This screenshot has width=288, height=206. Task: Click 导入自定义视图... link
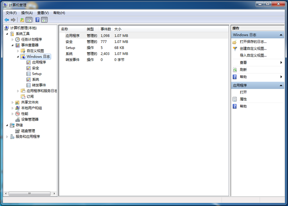[x=253, y=55]
